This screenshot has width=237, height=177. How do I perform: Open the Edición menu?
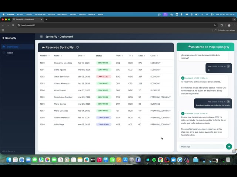(29, 14)
